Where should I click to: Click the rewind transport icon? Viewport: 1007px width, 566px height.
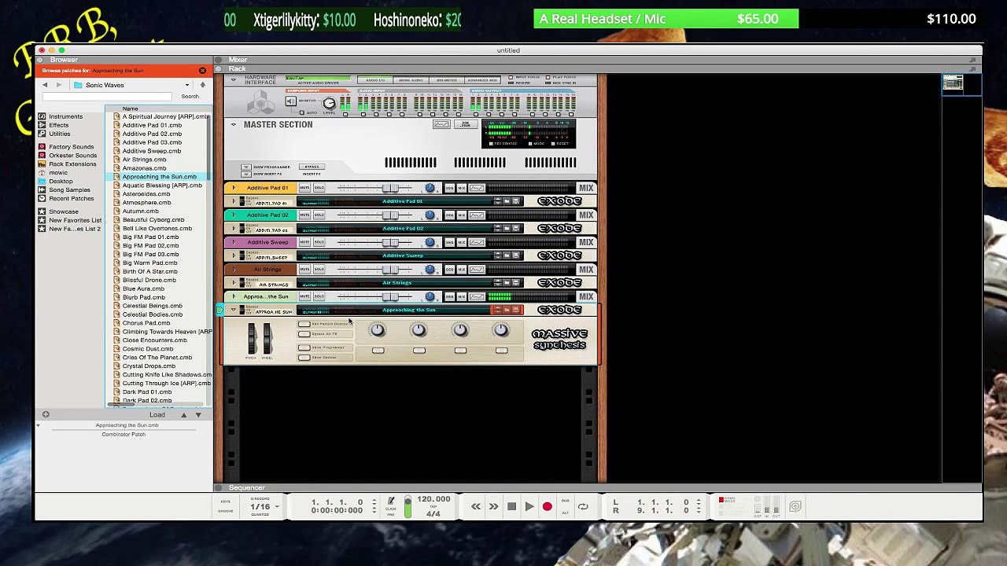(x=476, y=507)
